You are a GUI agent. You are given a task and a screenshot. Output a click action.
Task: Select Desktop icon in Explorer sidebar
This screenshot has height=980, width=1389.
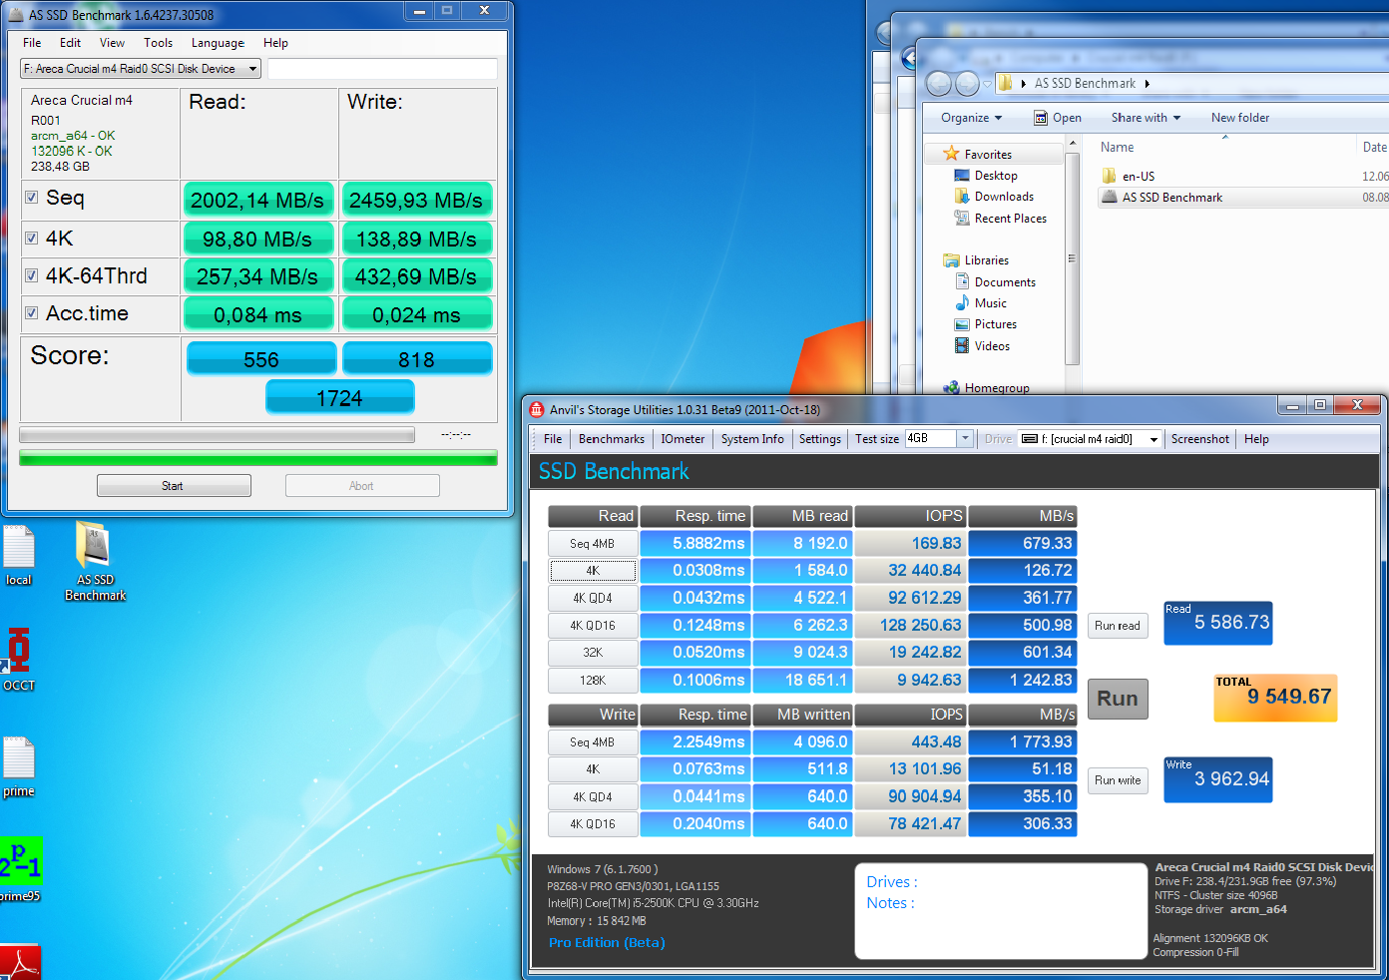(962, 176)
